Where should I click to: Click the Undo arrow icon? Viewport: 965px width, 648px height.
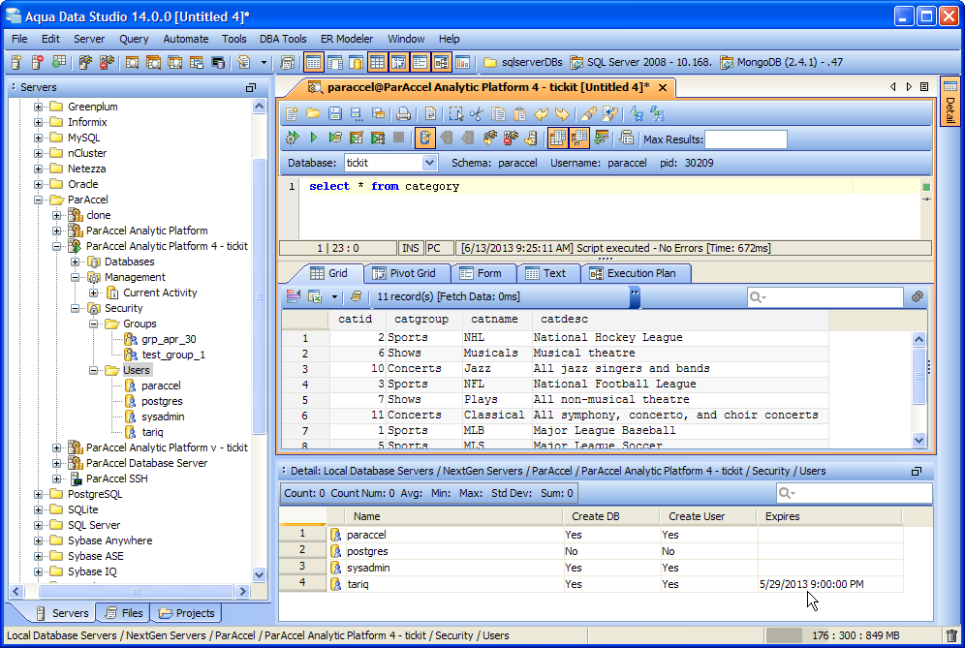tap(541, 114)
